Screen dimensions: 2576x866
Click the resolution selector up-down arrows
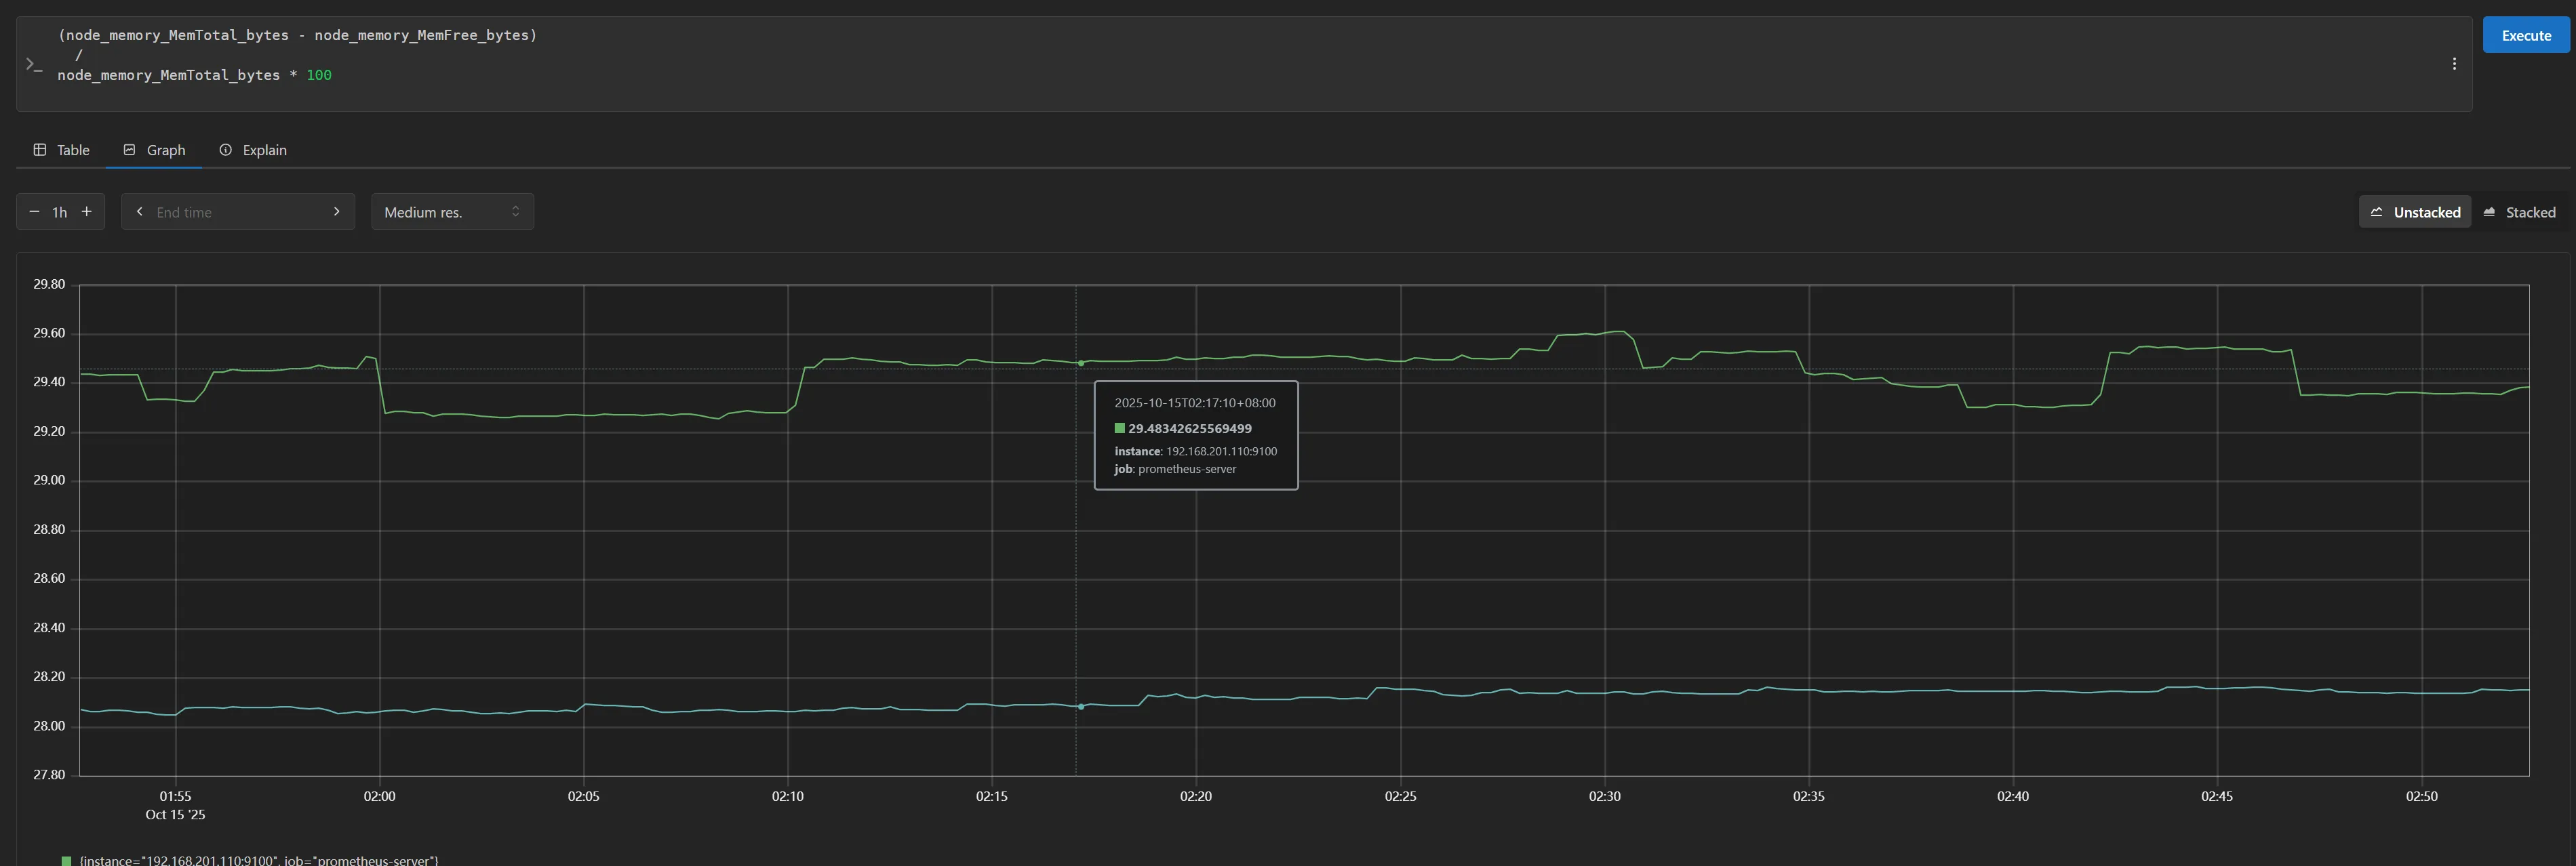tap(515, 211)
